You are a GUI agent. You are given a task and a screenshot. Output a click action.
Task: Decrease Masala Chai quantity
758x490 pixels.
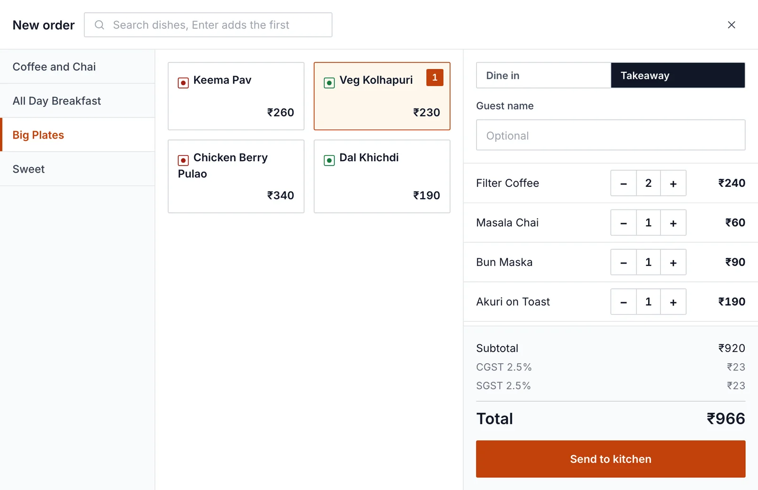[623, 223]
